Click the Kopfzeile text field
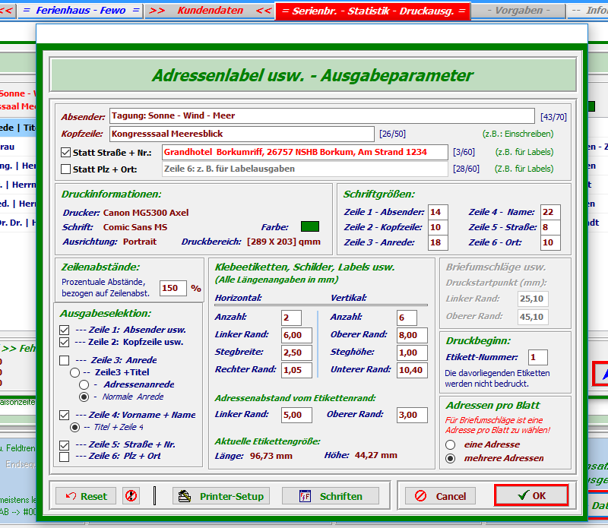Viewport: 608px width, 528px height. point(242,134)
